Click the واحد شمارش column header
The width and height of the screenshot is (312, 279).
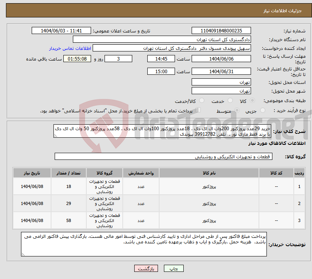pyautogui.click(x=141, y=173)
